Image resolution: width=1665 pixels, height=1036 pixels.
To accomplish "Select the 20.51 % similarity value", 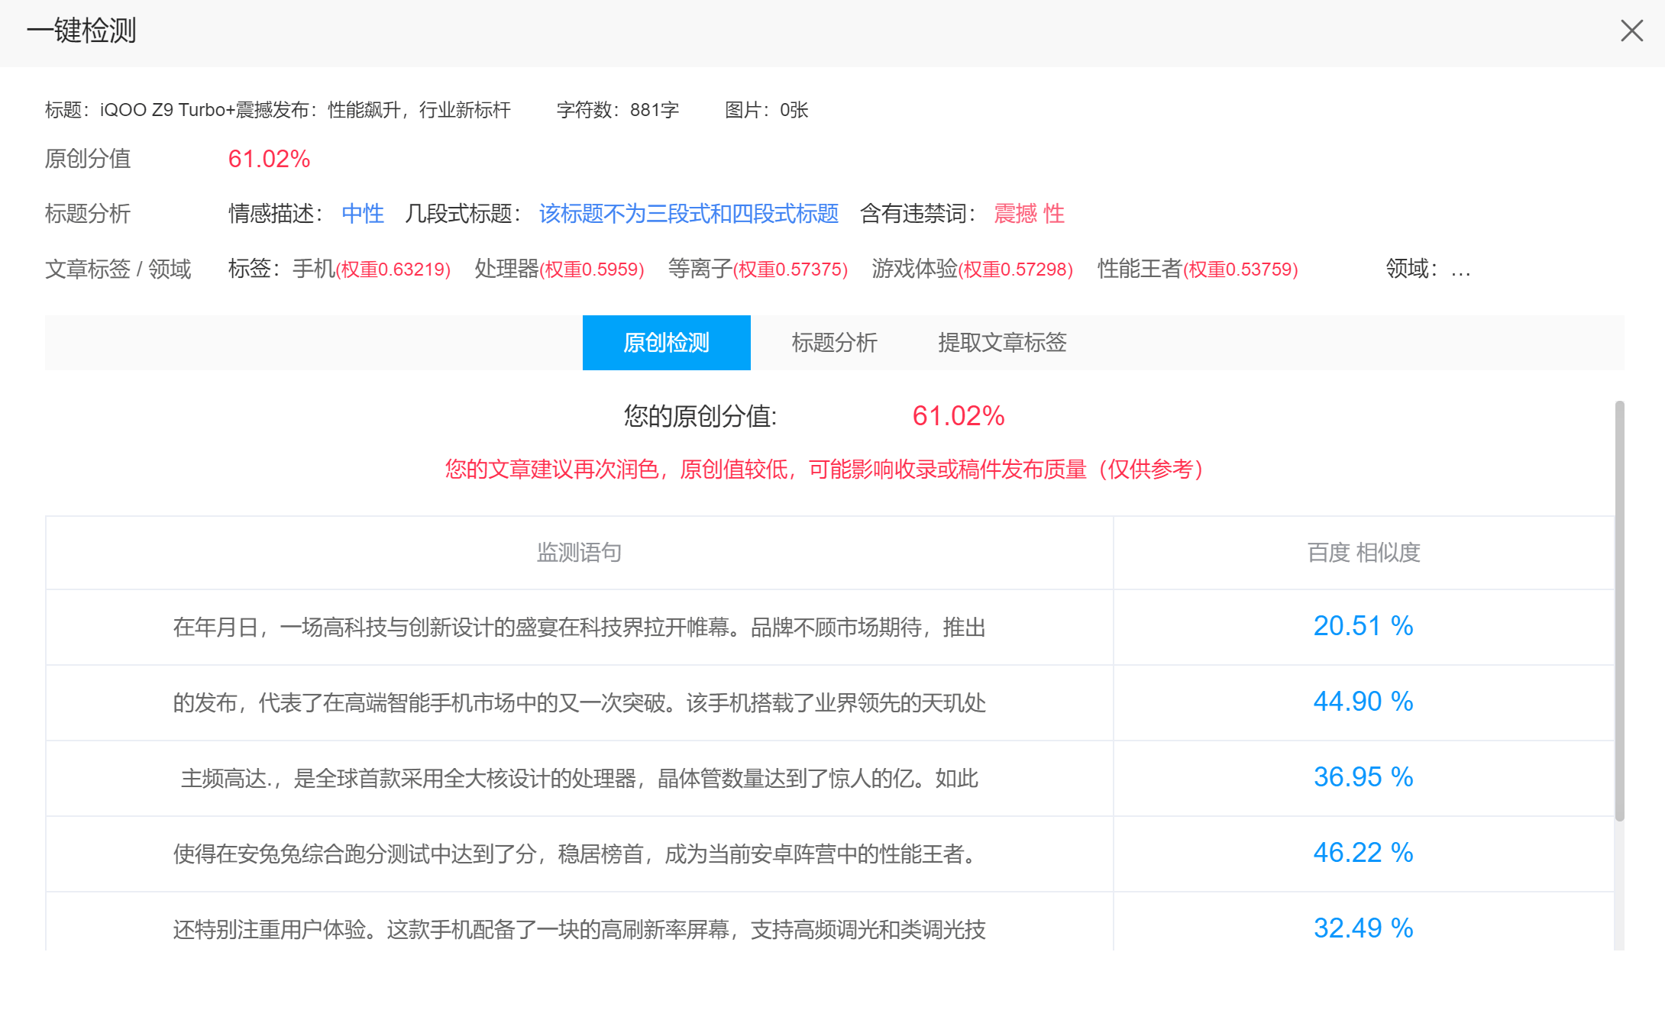I will [x=1363, y=626].
